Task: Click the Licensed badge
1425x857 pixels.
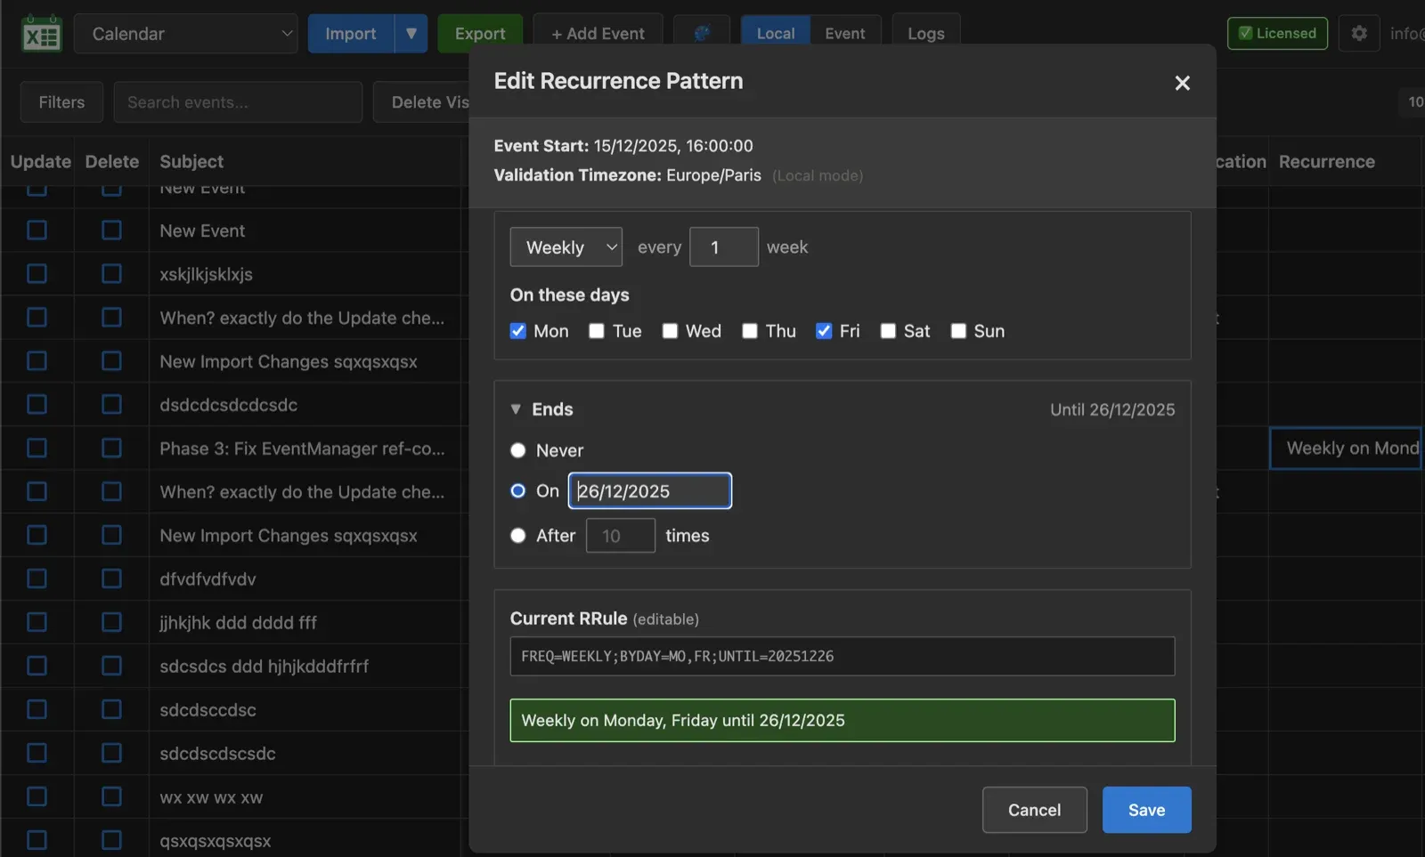Action: click(x=1277, y=34)
